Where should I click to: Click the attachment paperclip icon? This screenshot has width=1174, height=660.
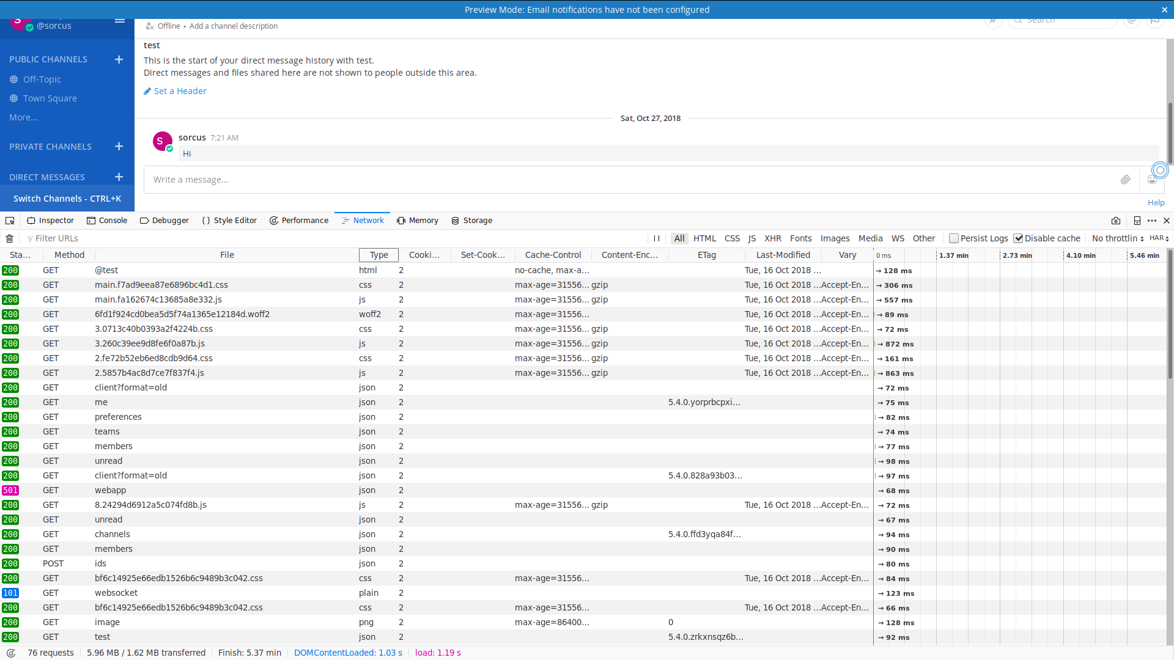click(1125, 180)
